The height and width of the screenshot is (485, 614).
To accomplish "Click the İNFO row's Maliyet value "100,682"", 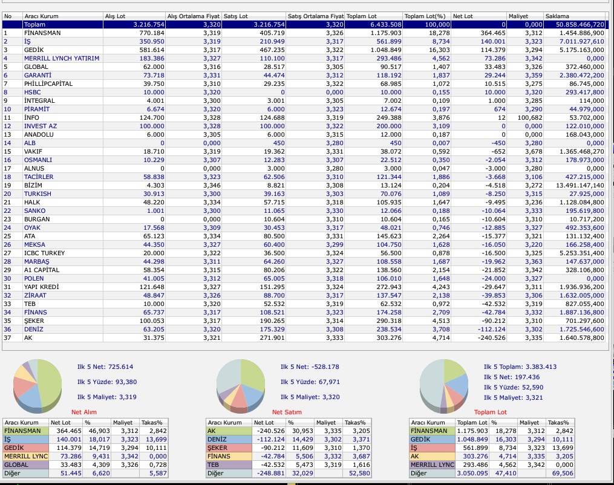I will pos(530,118).
